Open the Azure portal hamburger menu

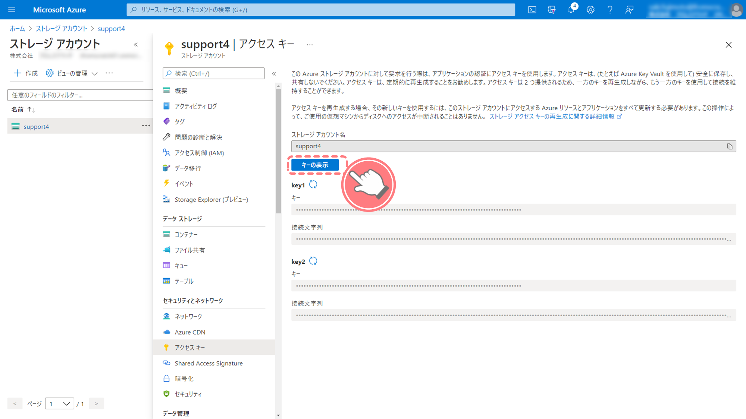(12, 10)
